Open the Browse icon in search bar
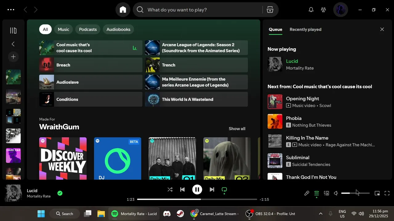Screen dimensions: 394x221 (x=270, y=10)
